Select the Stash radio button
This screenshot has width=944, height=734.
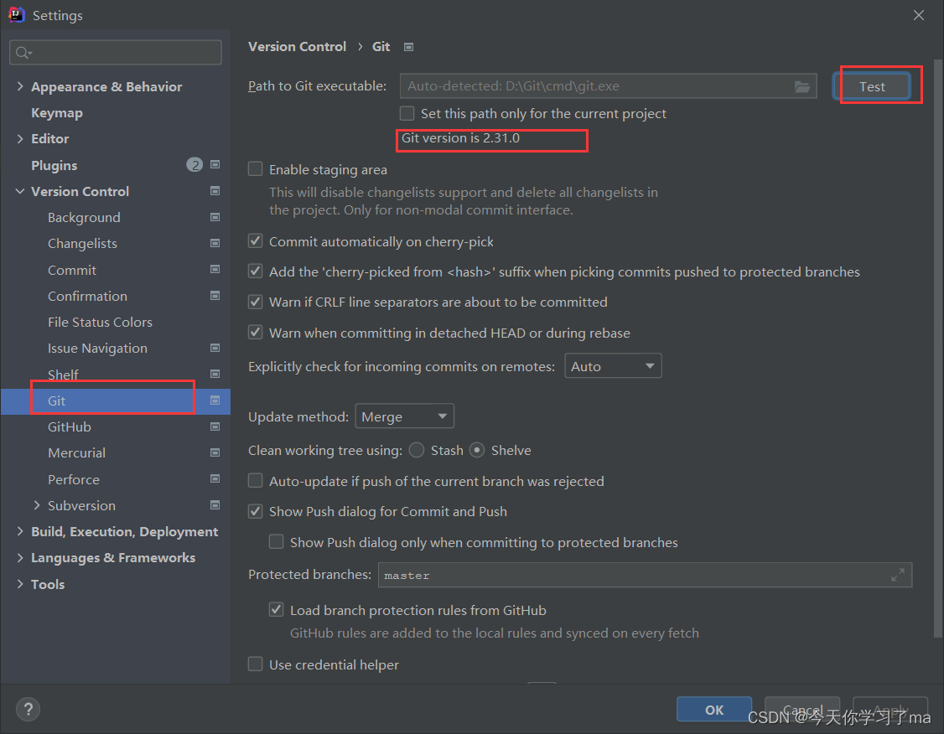click(x=417, y=450)
